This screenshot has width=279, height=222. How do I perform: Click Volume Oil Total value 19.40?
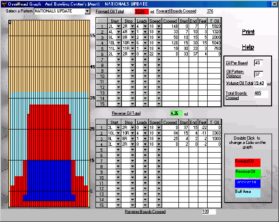point(259,83)
